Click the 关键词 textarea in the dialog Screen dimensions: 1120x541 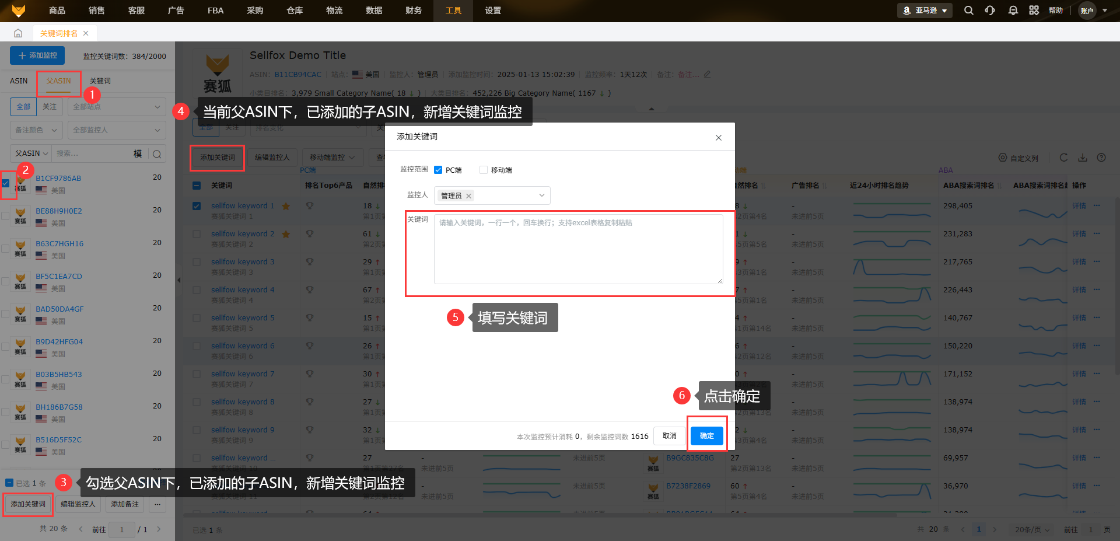click(x=579, y=249)
